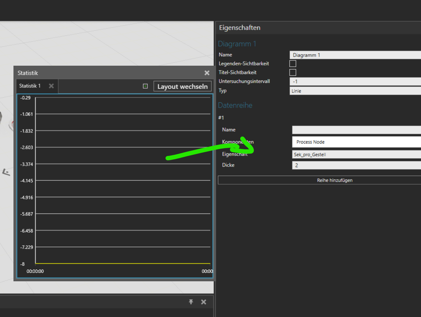421x317 pixels.
Task: Close the bottom docked panel
Action: tap(204, 302)
